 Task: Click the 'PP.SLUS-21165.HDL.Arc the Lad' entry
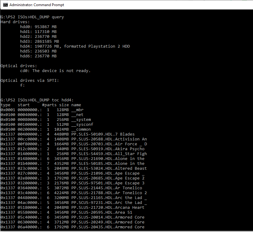109,198
